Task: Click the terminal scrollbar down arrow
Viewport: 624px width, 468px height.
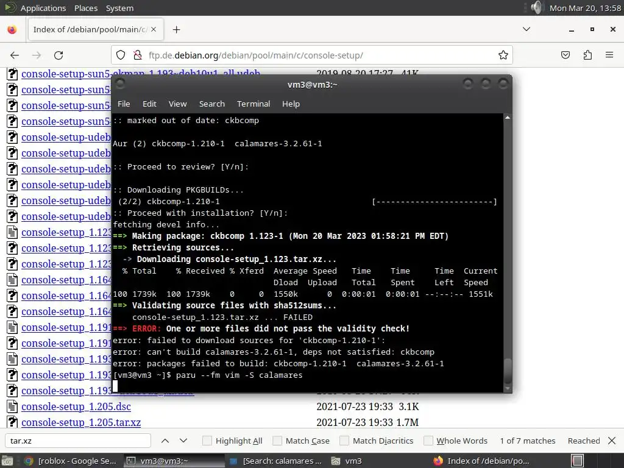Action: 508,388
